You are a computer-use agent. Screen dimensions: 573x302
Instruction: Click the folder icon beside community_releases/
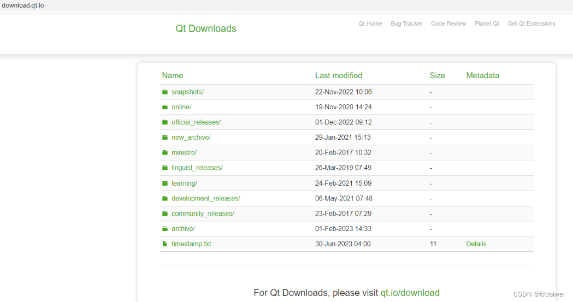[x=165, y=214]
